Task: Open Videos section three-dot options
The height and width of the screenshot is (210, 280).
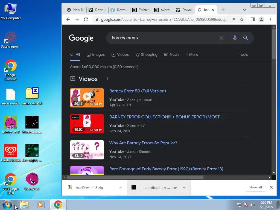Action: coord(107,78)
